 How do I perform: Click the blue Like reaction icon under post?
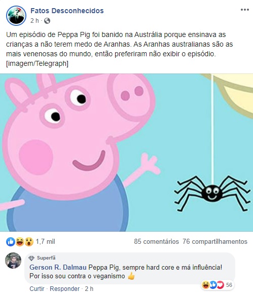point(11,242)
